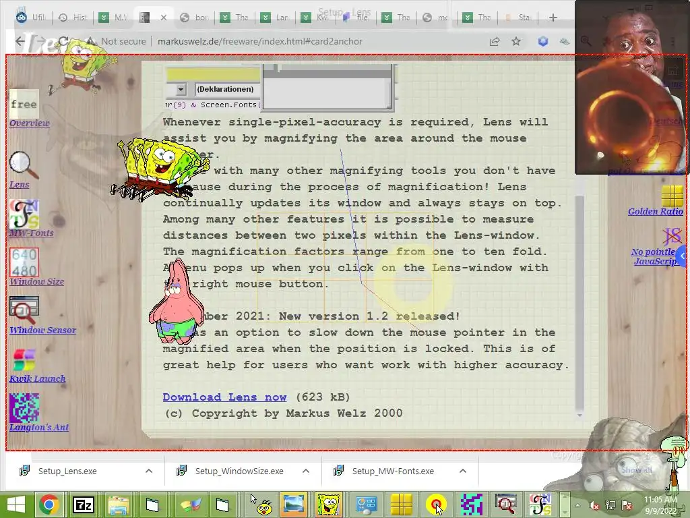690x518 pixels.
Task: Expand options for Setup_MW-Fonts.exe download
Action: tap(463, 471)
